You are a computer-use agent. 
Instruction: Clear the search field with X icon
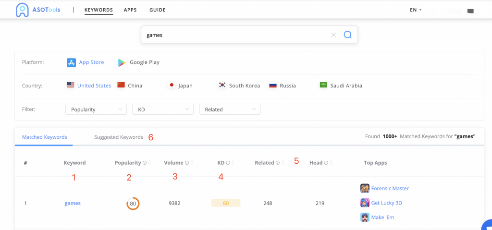click(x=334, y=35)
